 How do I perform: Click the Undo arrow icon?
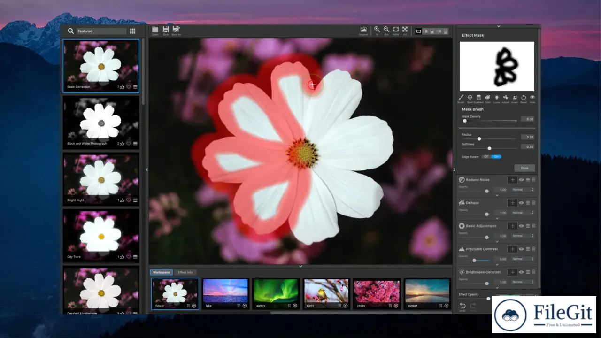click(462, 306)
